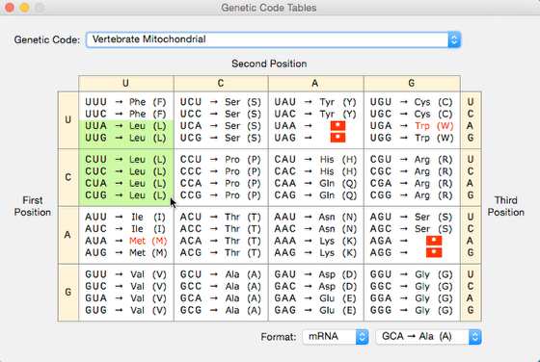This screenshot has width=540, height=362.
Task: Click the GCA → Ala (A) table entry
Action: (x=221, y=298)
